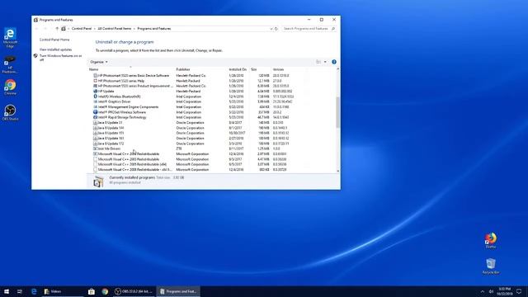Open Microsoft Edge desktop shortcut
This screenshot has height=297, width=528.
click(10, 37)
